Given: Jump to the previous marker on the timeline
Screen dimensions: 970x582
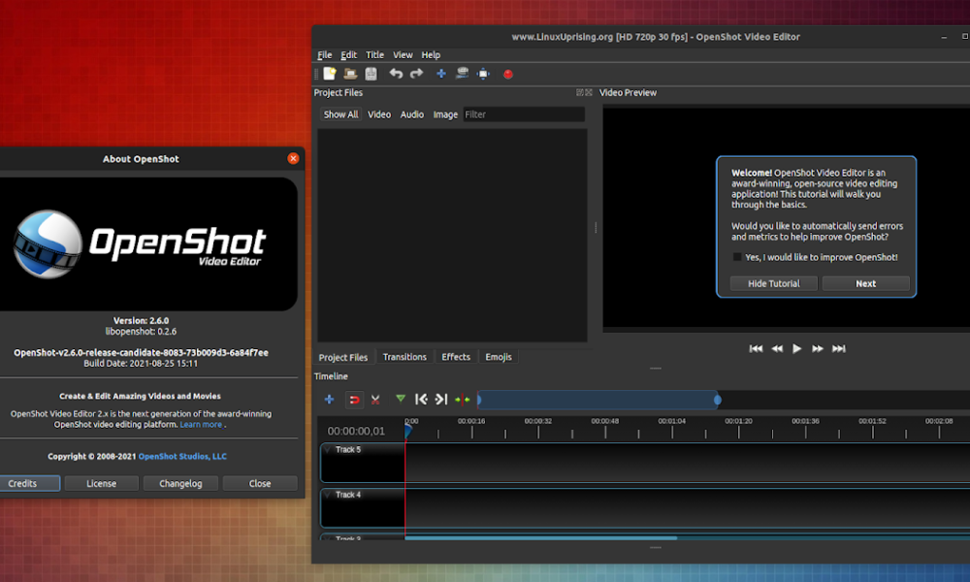Looking at the screenshot, I should 421,400.
